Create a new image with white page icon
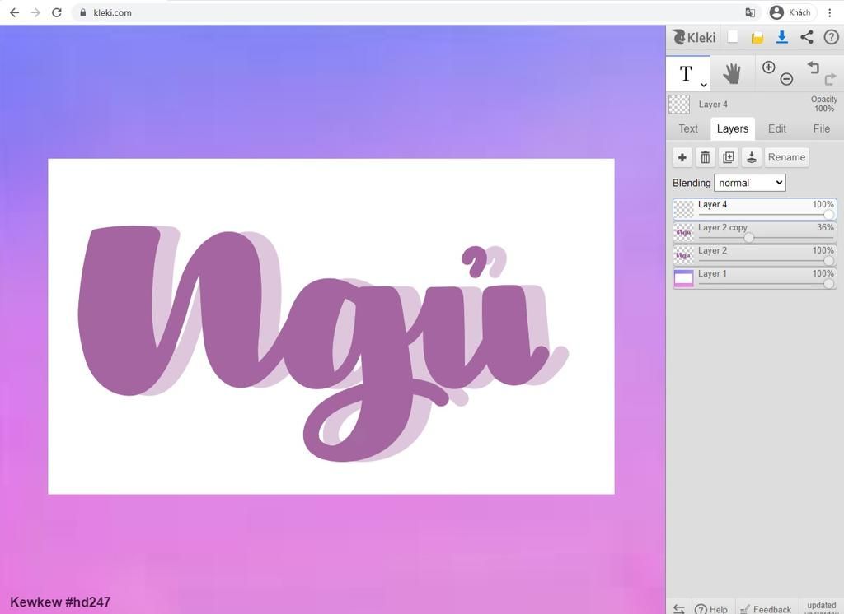Viewport: 844px width, 614px height. (733, 36)
